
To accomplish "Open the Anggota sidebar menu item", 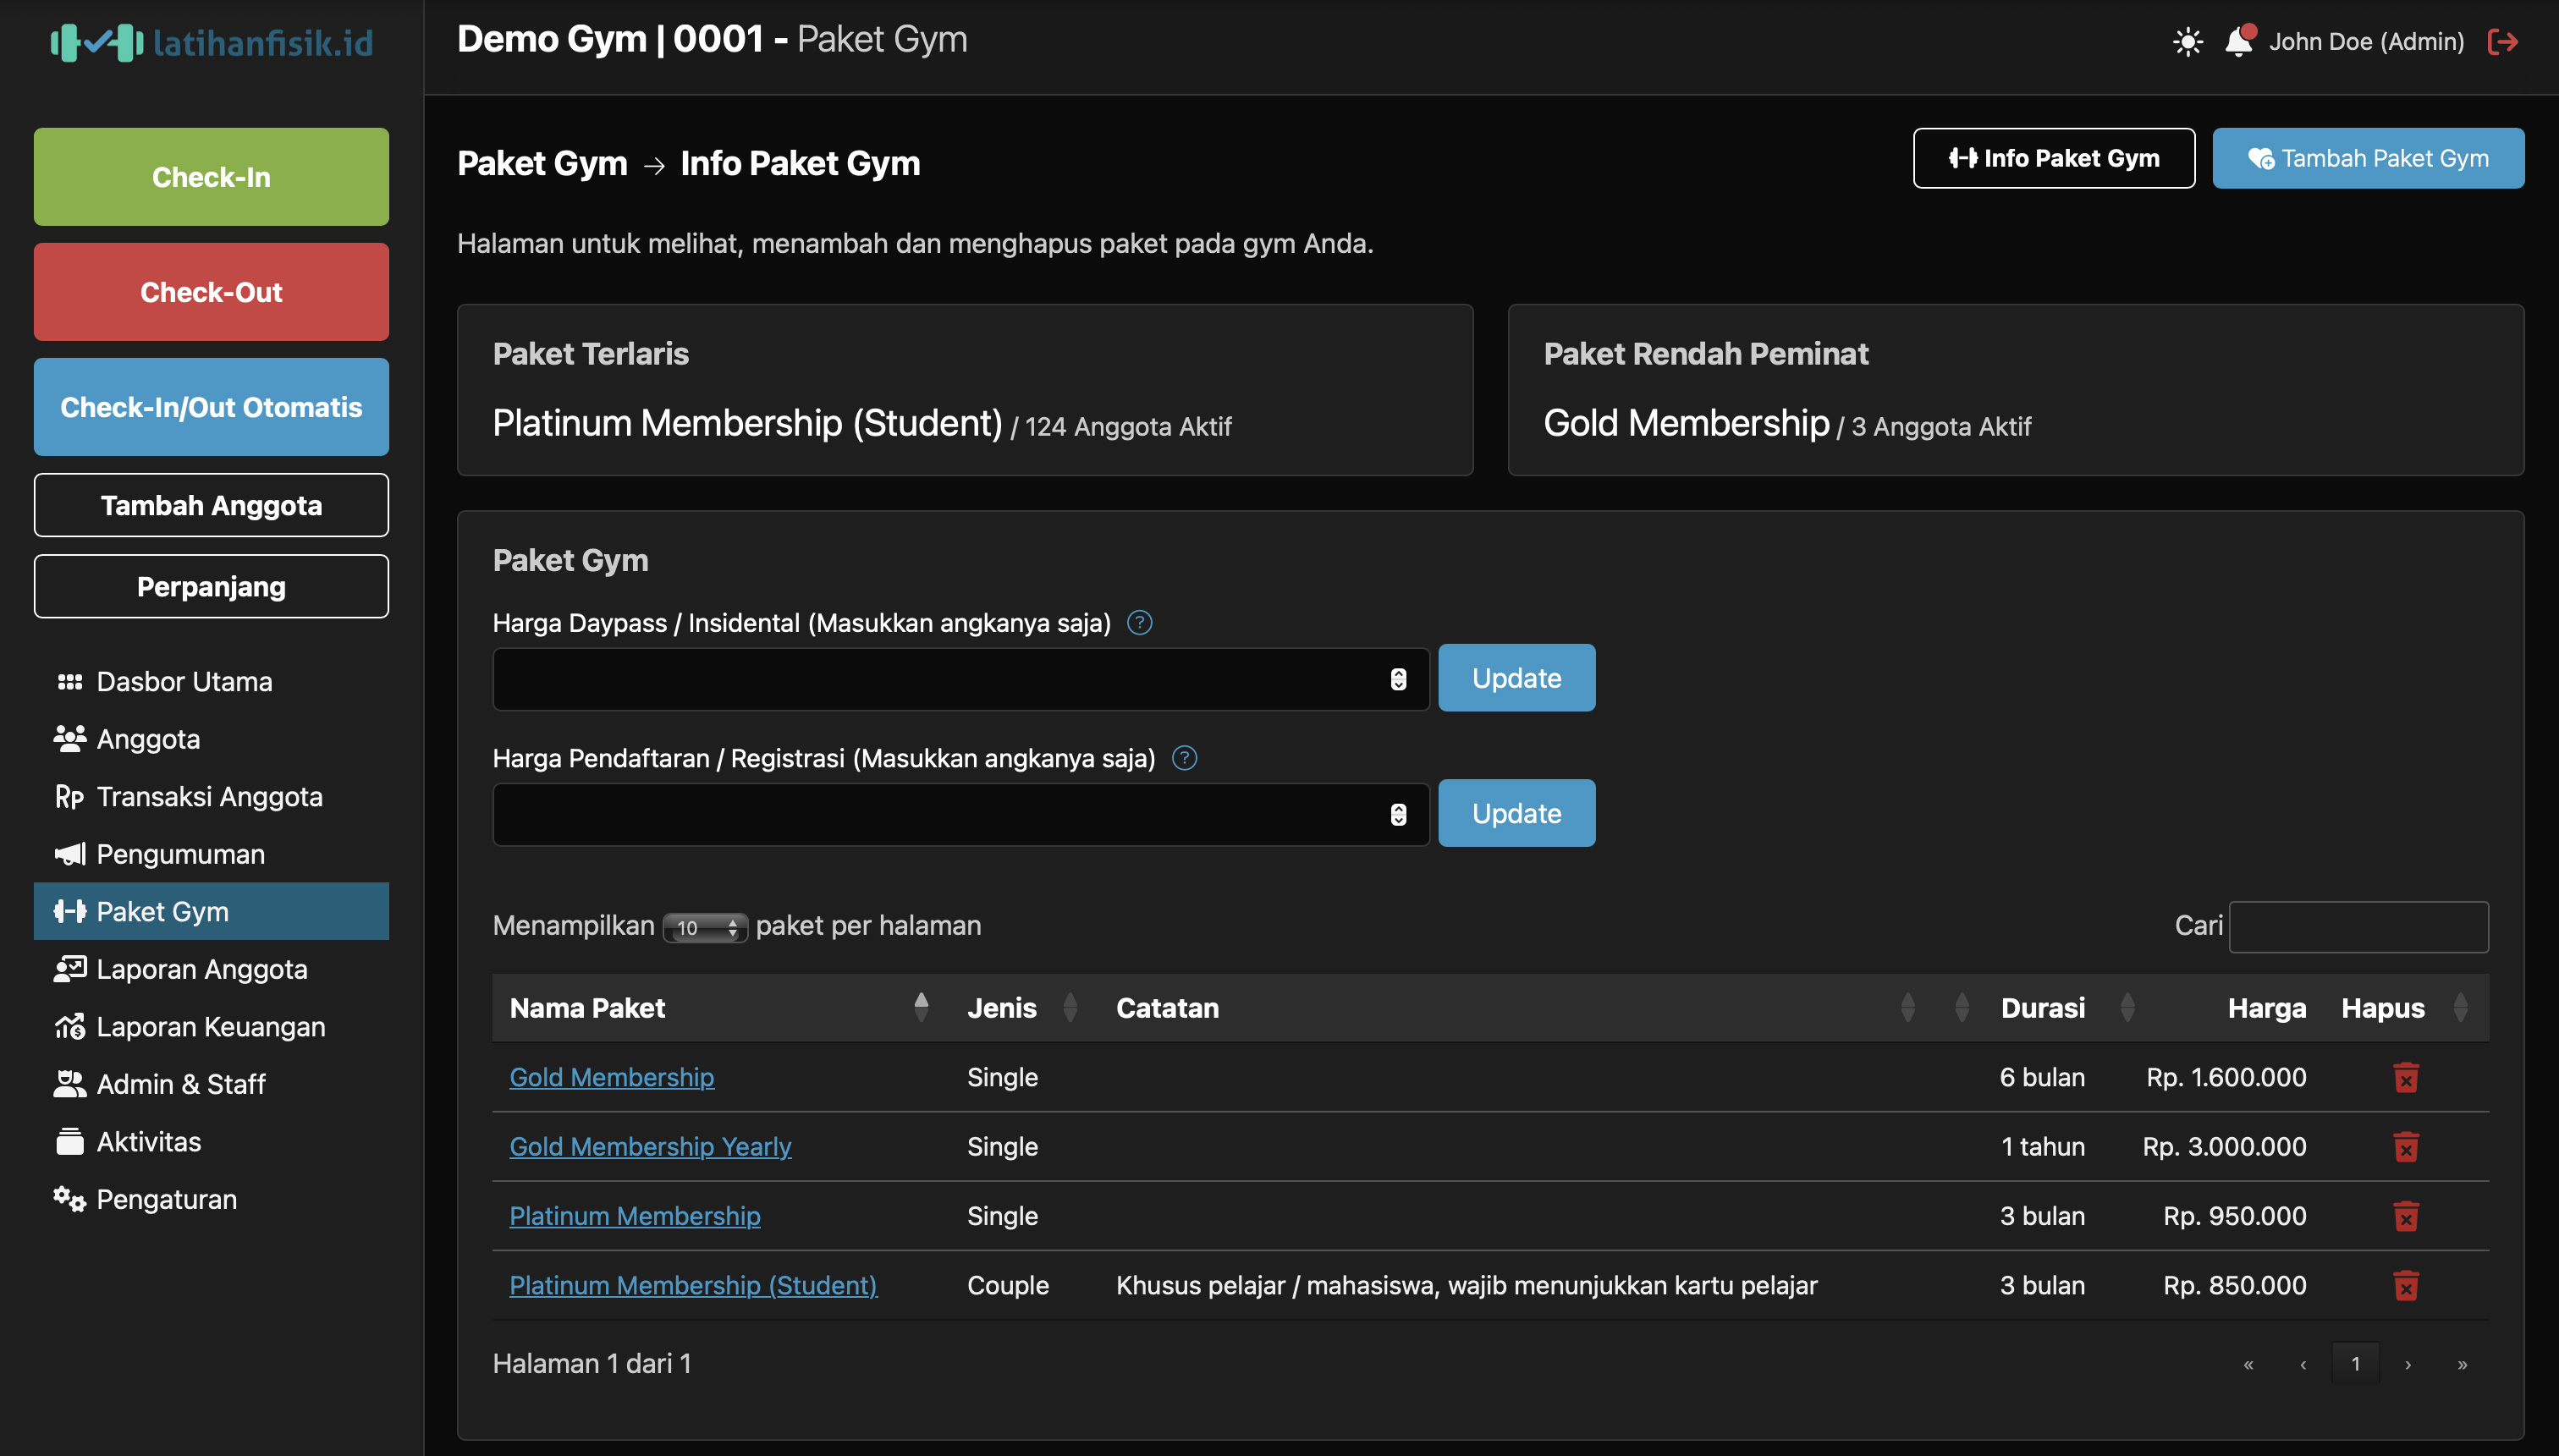I will click(147, 738).
